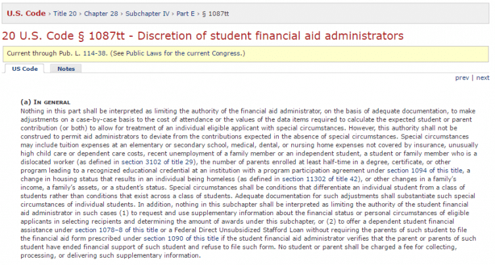
Task: Go to Title 20 in breadcrumb
Action: coord(64,14)
